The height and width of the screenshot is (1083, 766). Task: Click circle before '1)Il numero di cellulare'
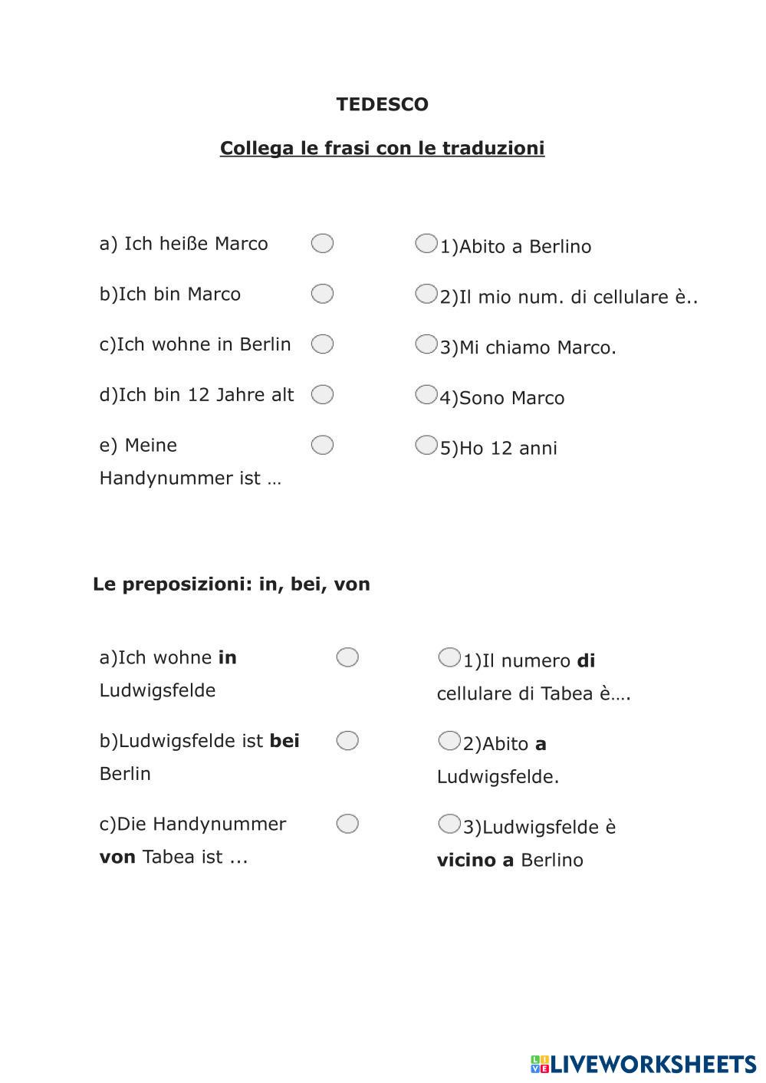[449, 657]
